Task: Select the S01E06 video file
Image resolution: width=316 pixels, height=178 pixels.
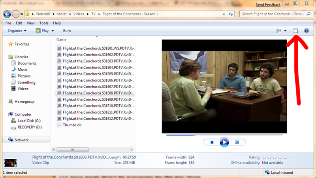Action: point(96,80)
